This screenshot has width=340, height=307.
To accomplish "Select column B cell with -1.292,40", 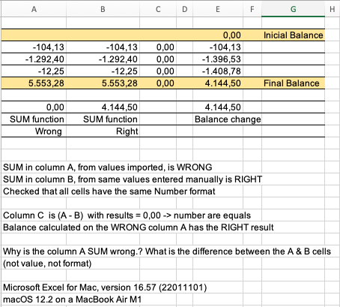I will click(x=103, y=59).
